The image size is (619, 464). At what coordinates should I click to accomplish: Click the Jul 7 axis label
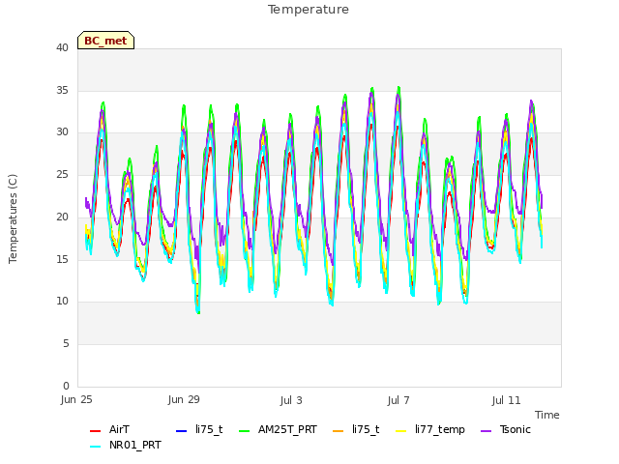tap(398, 400)
